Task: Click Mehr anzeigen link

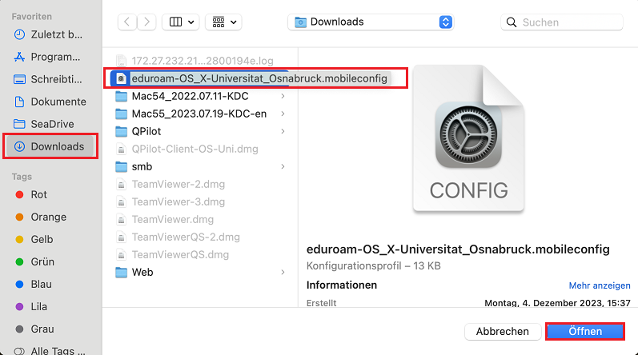Action: (600, 285)
